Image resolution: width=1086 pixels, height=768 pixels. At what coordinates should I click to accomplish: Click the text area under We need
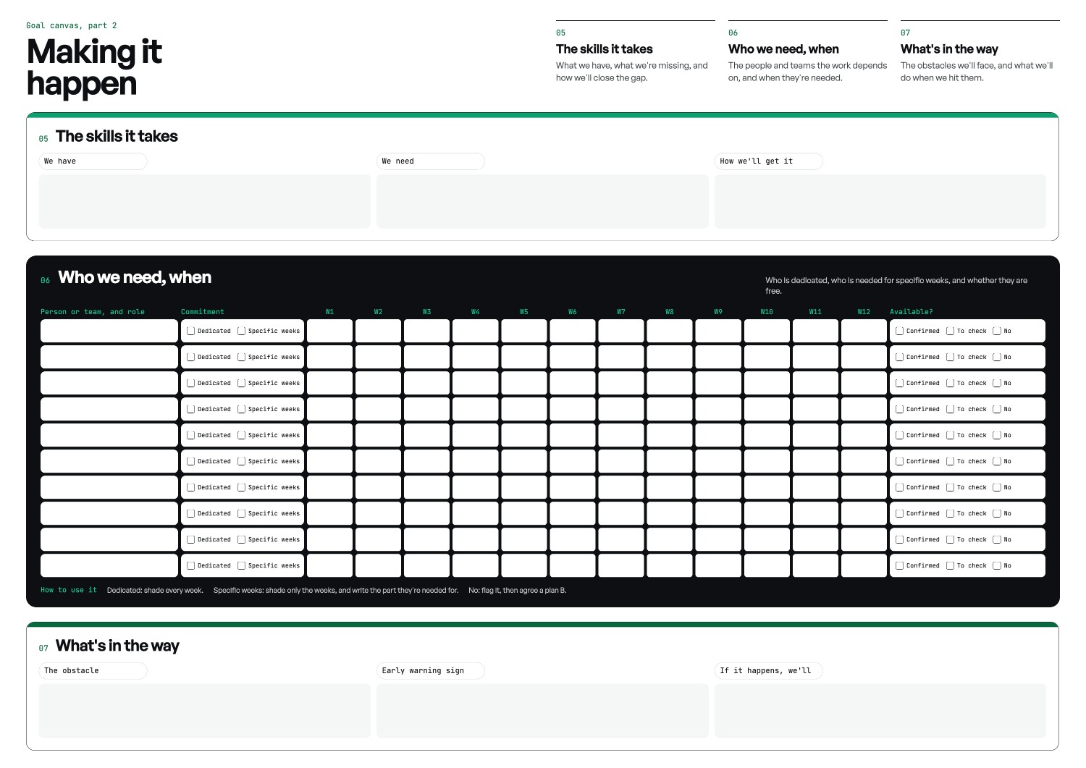[x=542, y=201]
